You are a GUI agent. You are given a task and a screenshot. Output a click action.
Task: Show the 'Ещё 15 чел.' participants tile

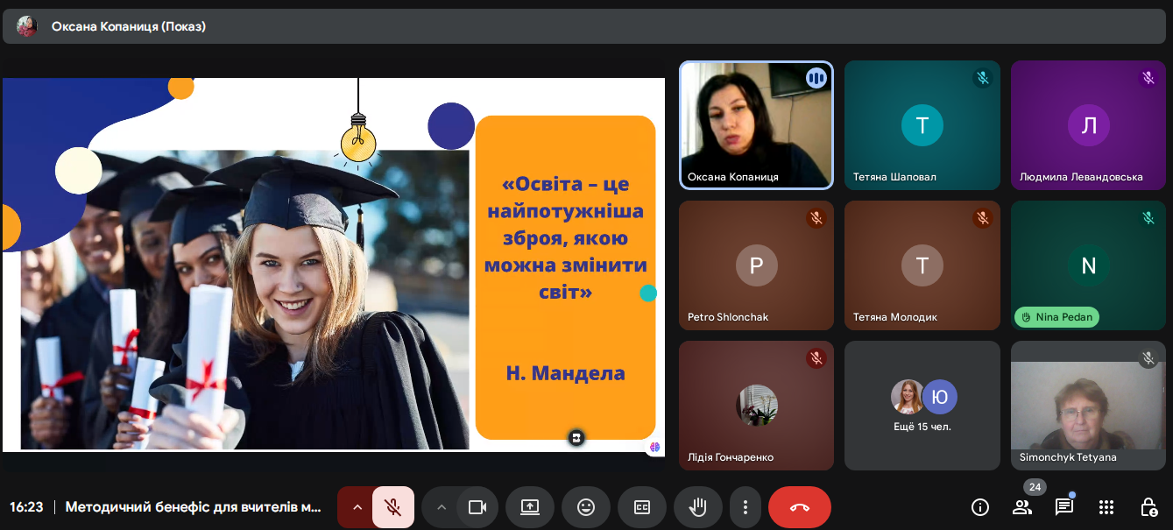922,406
